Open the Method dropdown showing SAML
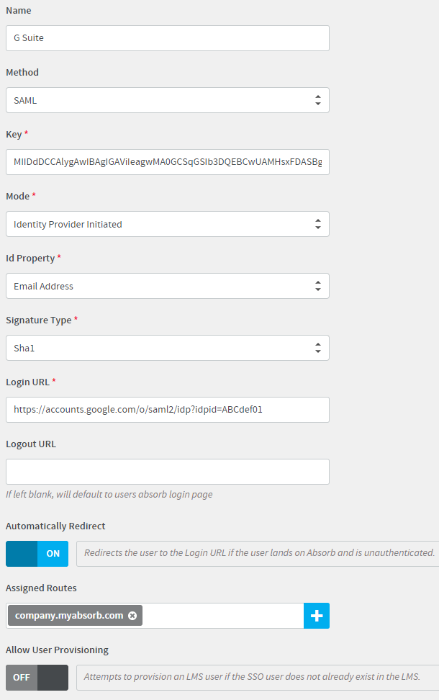This screenshot has height=700, width=439. point(168,100)
